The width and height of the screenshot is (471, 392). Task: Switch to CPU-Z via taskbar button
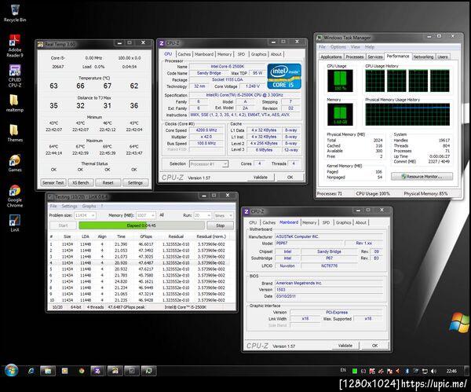click(x=97, y=371)
